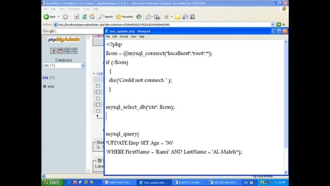
Task: Click the first quick launch icon
Action: 69,182
